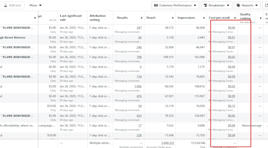The width and height of the screenshot is (268, 148).
Task: Open the results link 653
Action: tap(139, 116)
